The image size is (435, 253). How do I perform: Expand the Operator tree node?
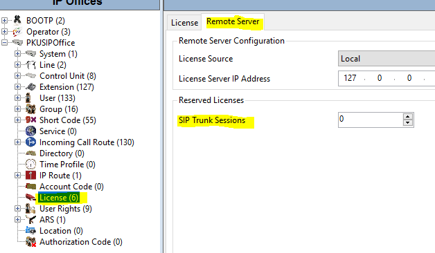click(x=4, y=31)
